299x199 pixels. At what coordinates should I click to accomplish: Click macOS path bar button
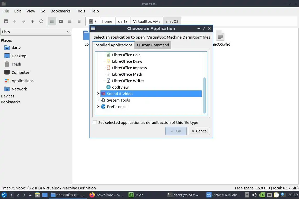pos(172,21)
